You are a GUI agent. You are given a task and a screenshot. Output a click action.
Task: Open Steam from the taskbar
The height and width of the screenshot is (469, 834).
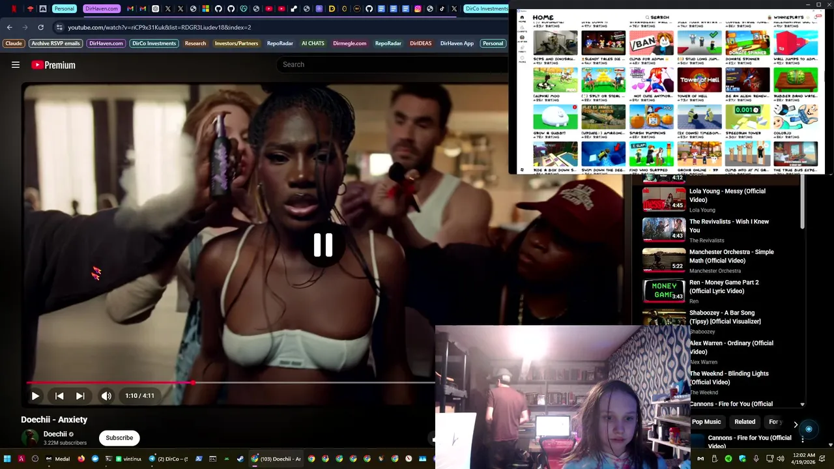click(240, 459)
